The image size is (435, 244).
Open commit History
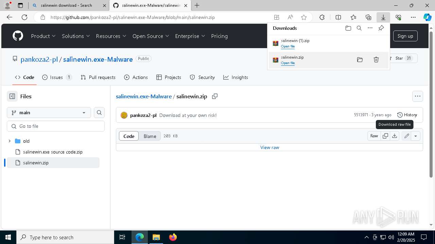(407, 115)
